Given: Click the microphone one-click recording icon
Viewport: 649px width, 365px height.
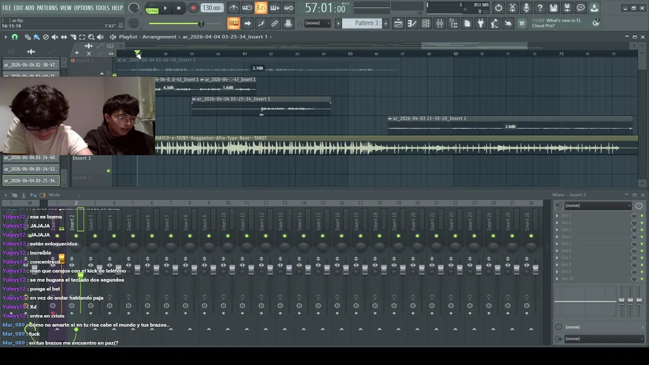Looking at the screenshot, I should tap(526, 8).
